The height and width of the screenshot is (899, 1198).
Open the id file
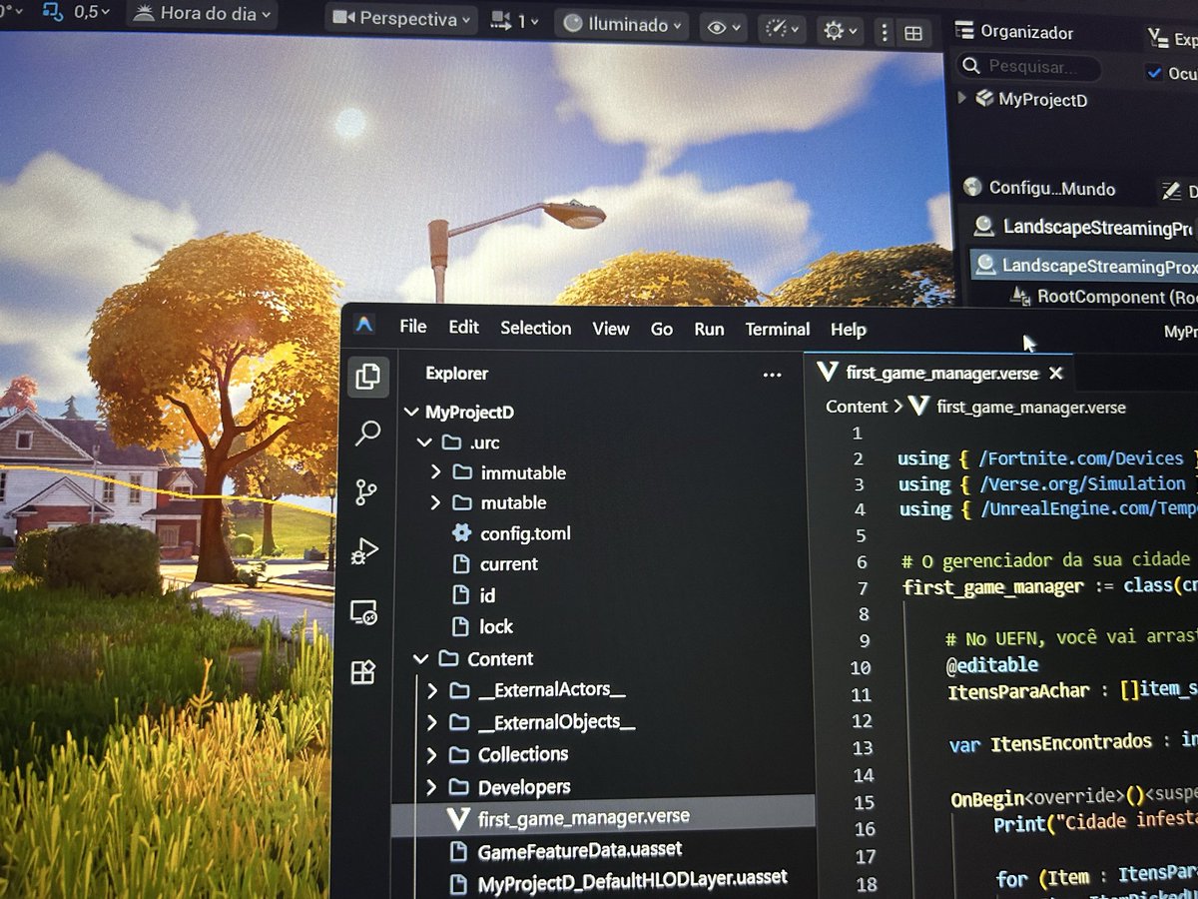(487, 595)
